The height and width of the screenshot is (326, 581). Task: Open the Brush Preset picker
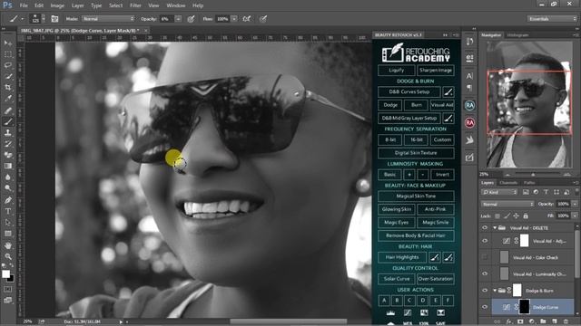[38, 18]
